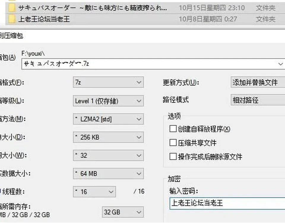Screen dimensions: 285x223
Task: Open the archive format dropdown showing 7z
Action: click(108, 82)
